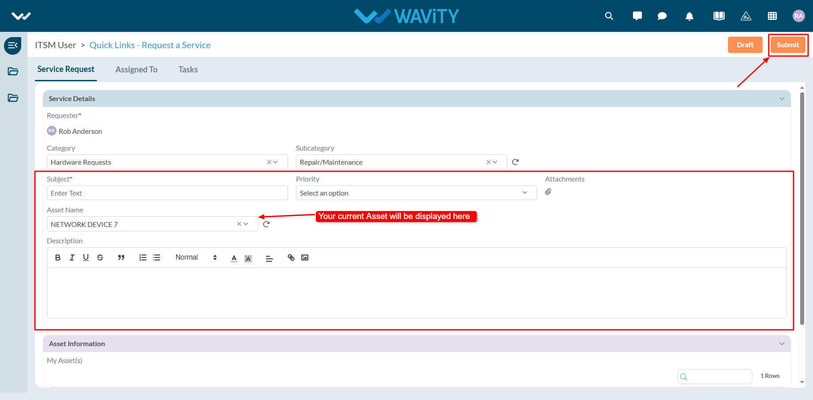Image resolution: width=813 pixels, height=400 pixels.
Task: Expand the Category dropdown arrow
Action: (x=276, y=162)
